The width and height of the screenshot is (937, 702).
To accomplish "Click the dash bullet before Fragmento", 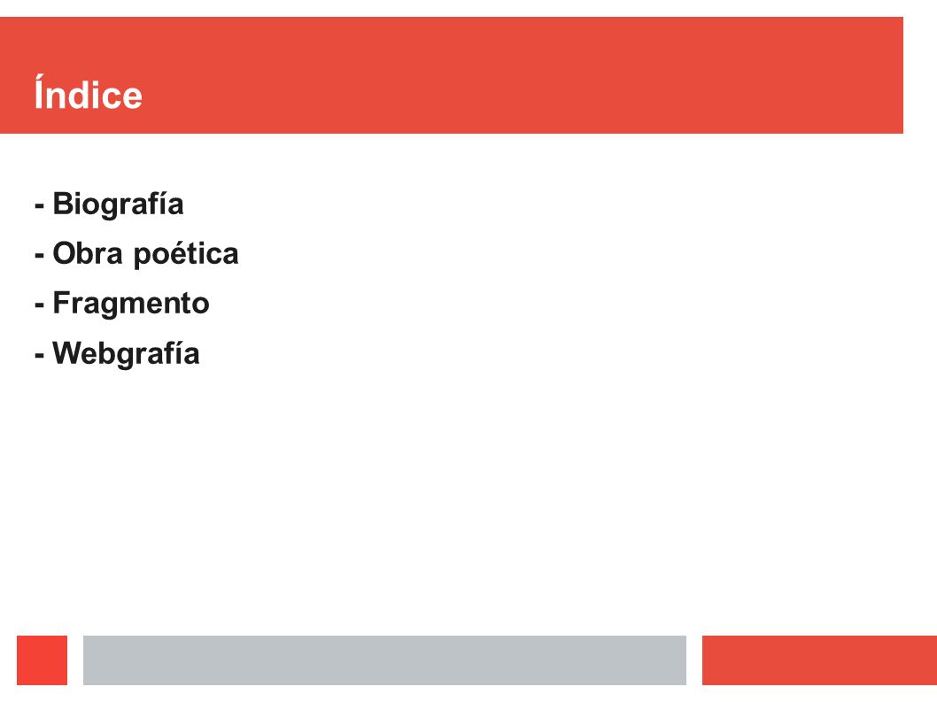I will (x=40, y=306).
